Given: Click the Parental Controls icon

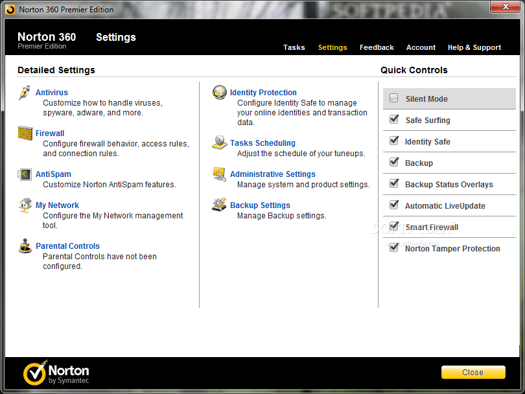Looking at the screenshot, I should [x=25, y=246].
